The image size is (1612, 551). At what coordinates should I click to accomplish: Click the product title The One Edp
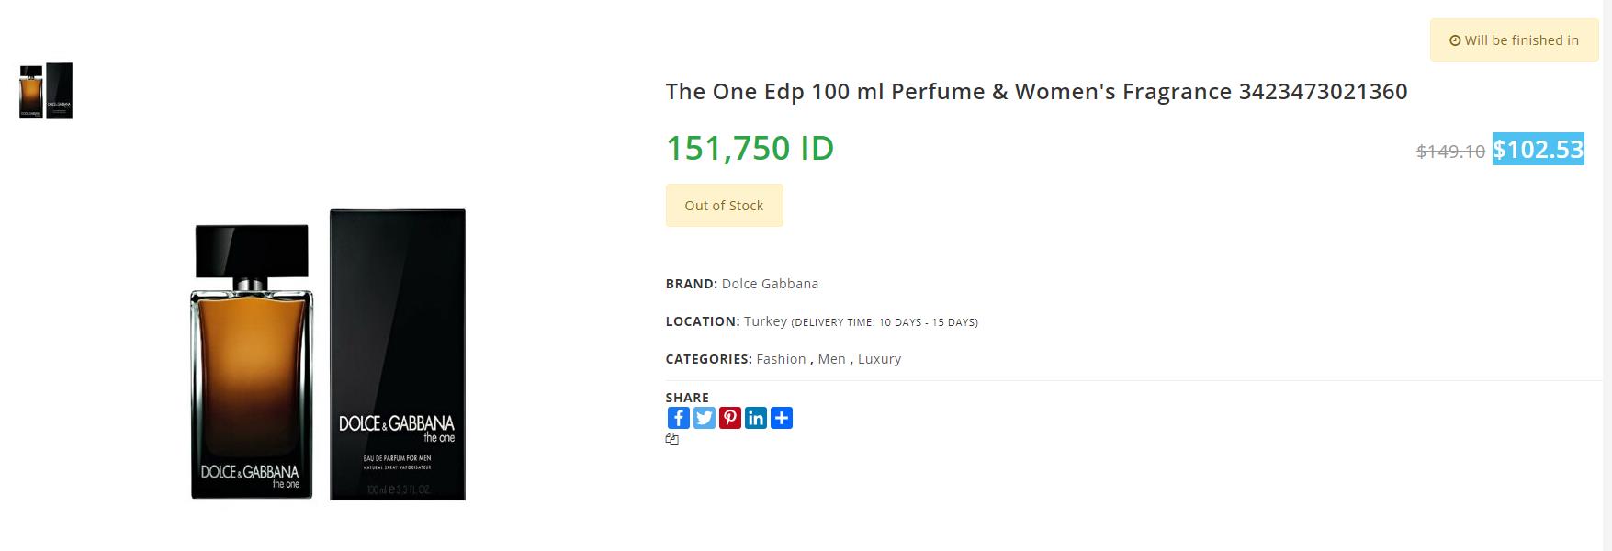tap(1036, 91)
